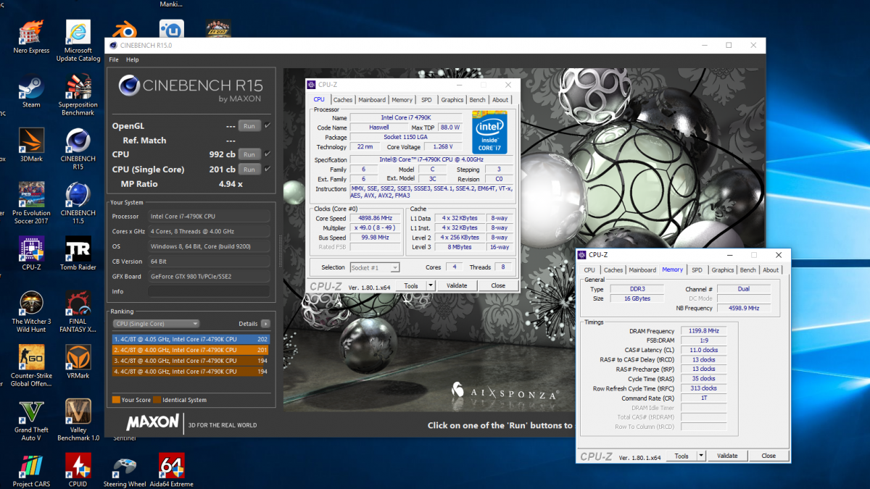Click the Cinebench sphere logo in the header
870x489 pixels.
pos(128,85)
